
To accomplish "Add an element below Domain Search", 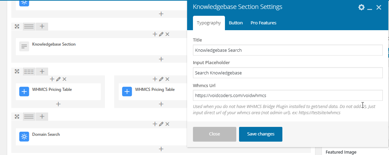I will click(x=161, y=149).
